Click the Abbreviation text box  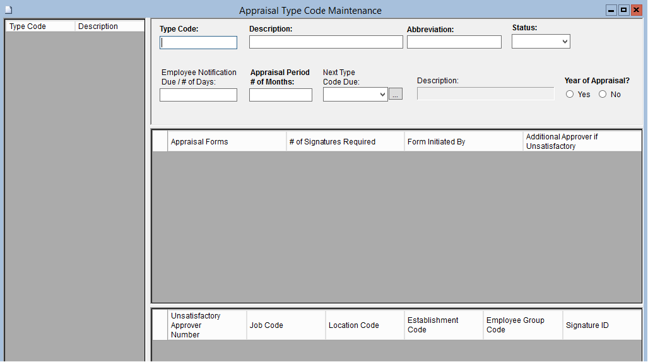pyautogui.click(x=454, y=42)
